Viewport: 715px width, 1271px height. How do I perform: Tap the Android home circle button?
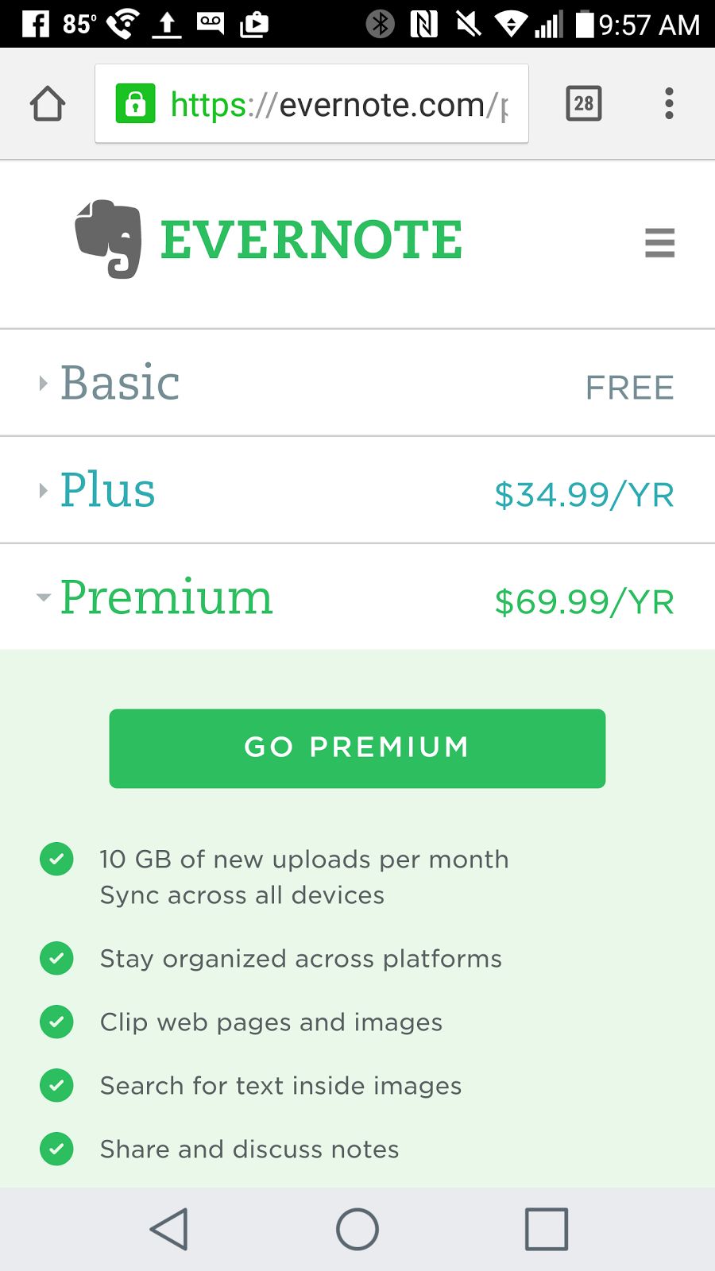pyautogui.click(x=357, y=1229)
